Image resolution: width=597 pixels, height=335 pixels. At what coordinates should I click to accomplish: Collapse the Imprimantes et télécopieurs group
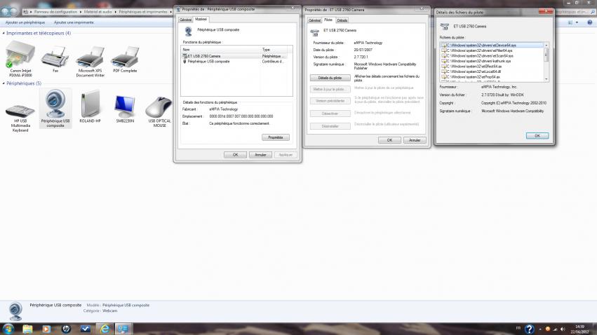4,34
